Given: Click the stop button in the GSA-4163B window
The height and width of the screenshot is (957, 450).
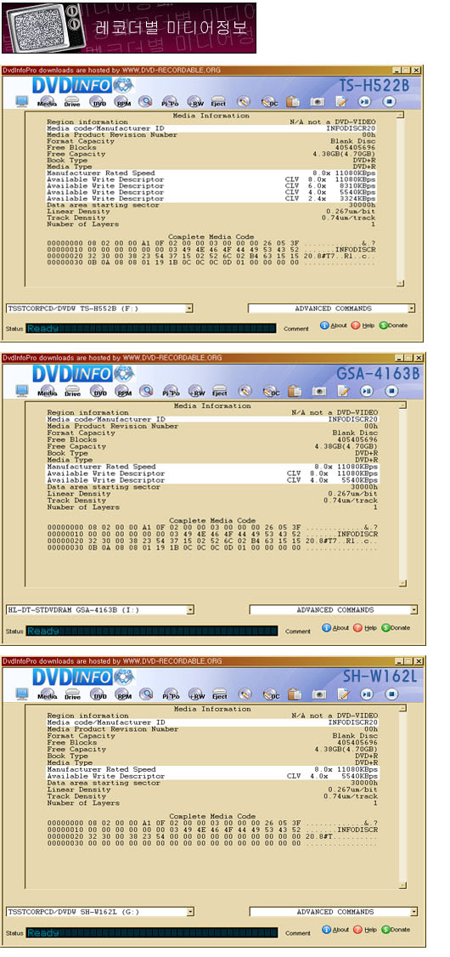Looking at the screenshot, I should 391,390.
